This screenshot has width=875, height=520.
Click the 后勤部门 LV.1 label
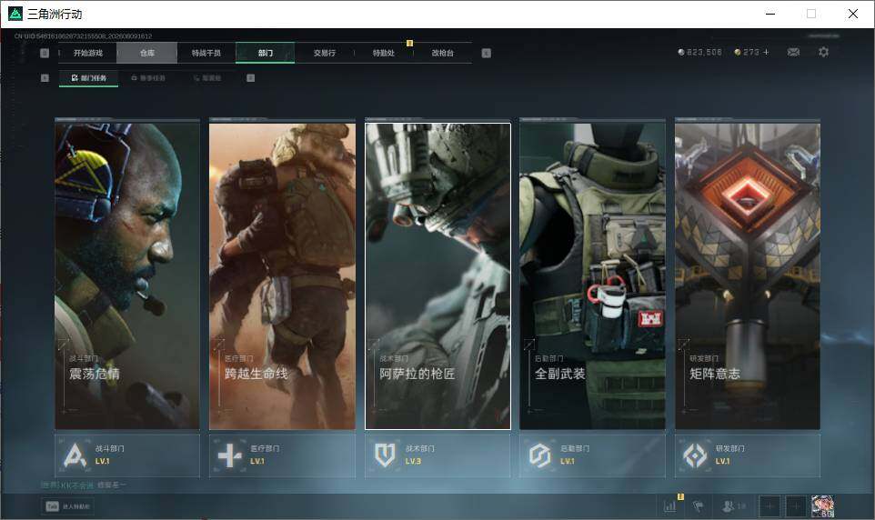(568, 462)
